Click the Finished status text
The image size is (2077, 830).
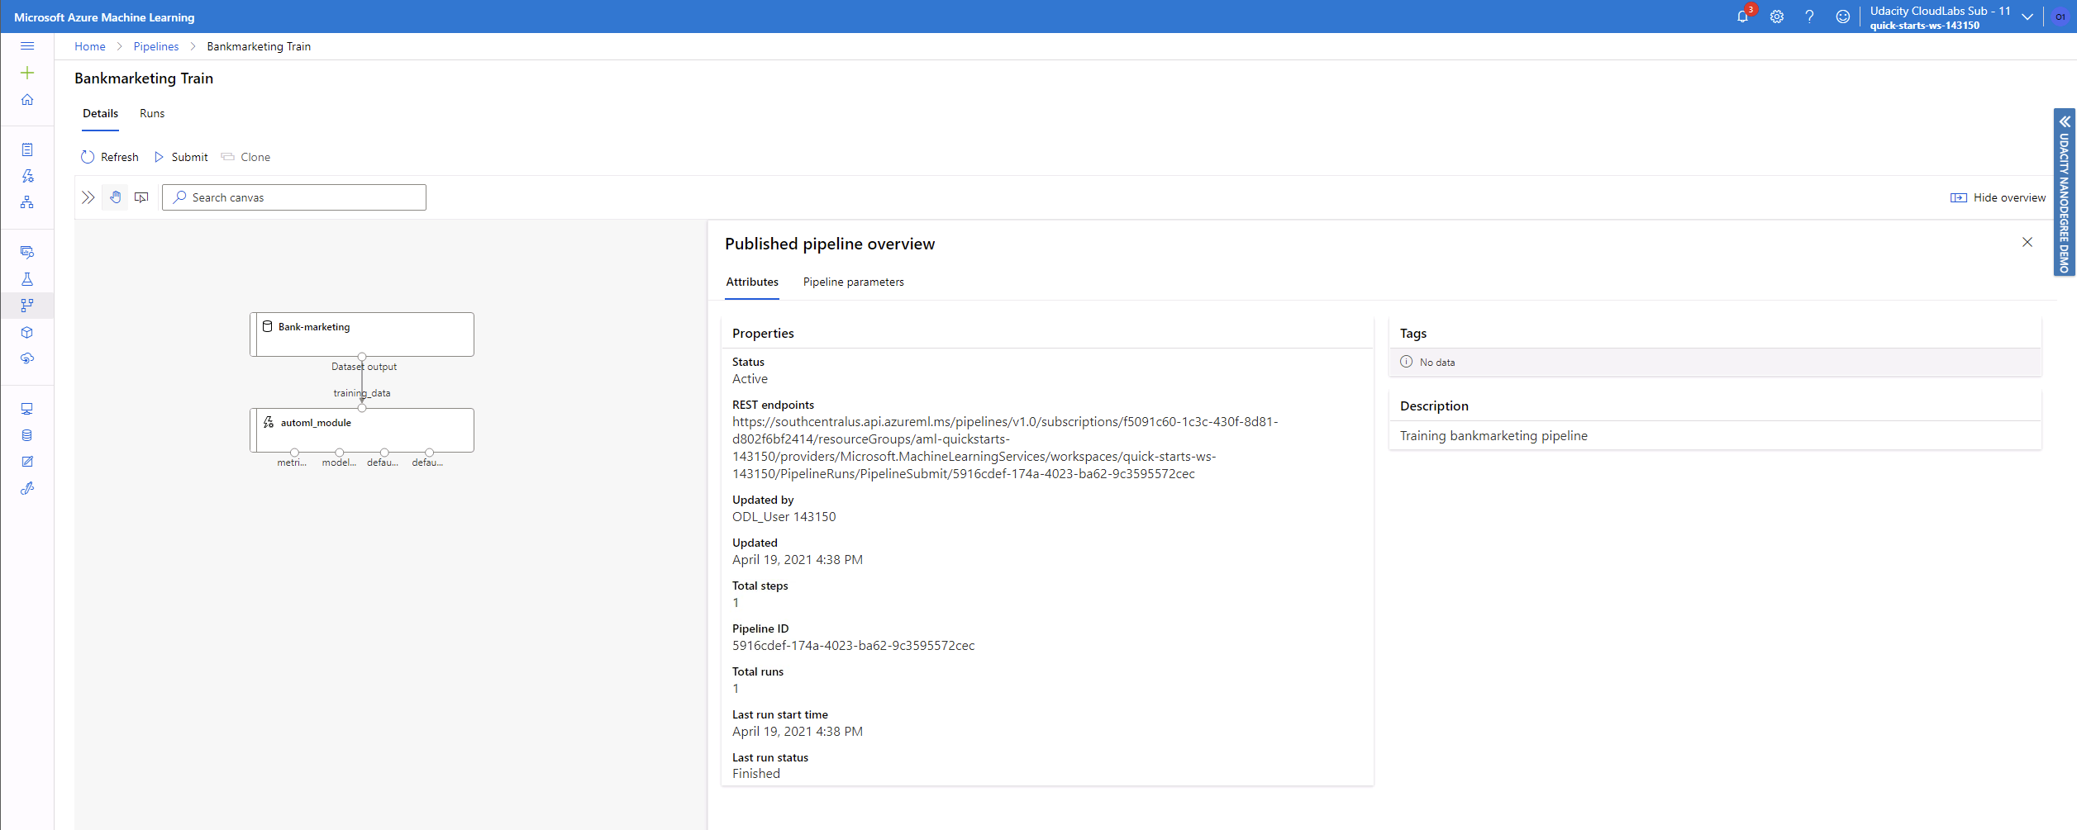coord(755,774)
